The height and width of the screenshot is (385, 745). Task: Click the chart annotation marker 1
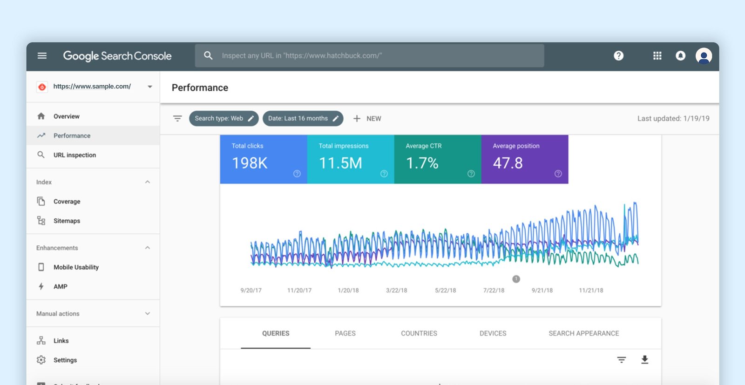[516, 279]
